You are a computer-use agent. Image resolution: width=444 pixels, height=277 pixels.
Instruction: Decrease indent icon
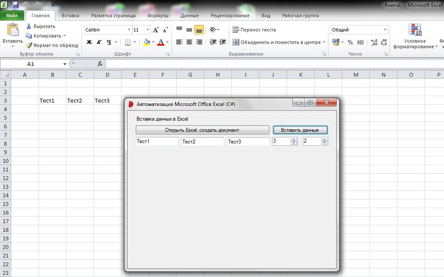point(213,42)
